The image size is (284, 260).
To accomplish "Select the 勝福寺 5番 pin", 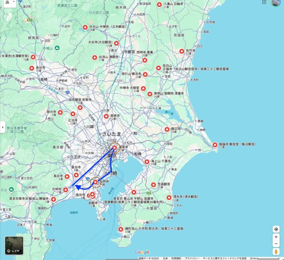I will pyautogui.click(x=53, y=199).
